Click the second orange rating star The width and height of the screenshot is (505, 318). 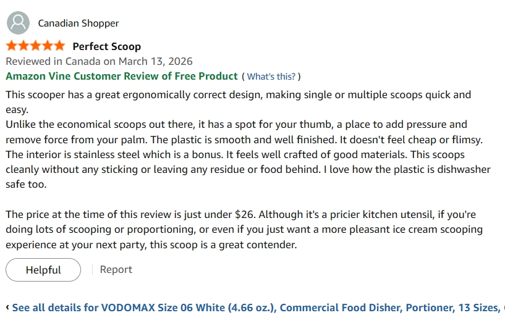[23, 46]
